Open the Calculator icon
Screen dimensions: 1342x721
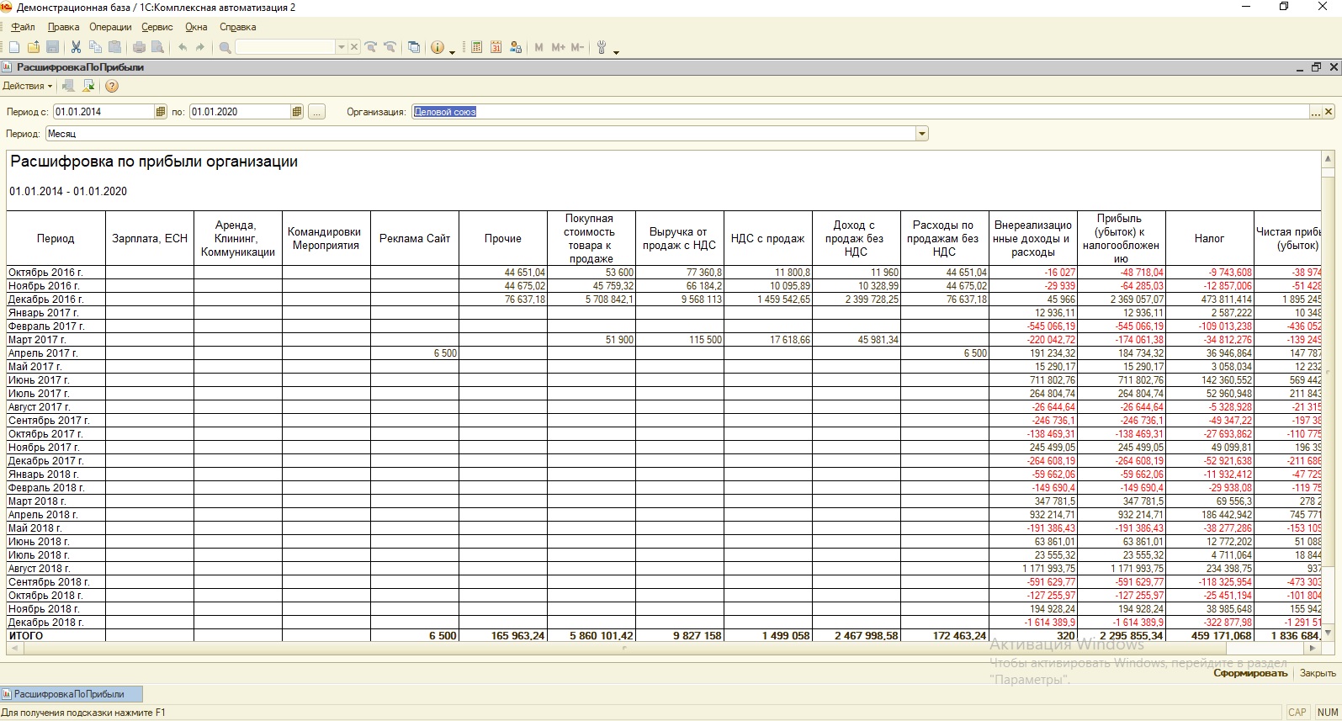pyautogui.click(x=476, y=47)
